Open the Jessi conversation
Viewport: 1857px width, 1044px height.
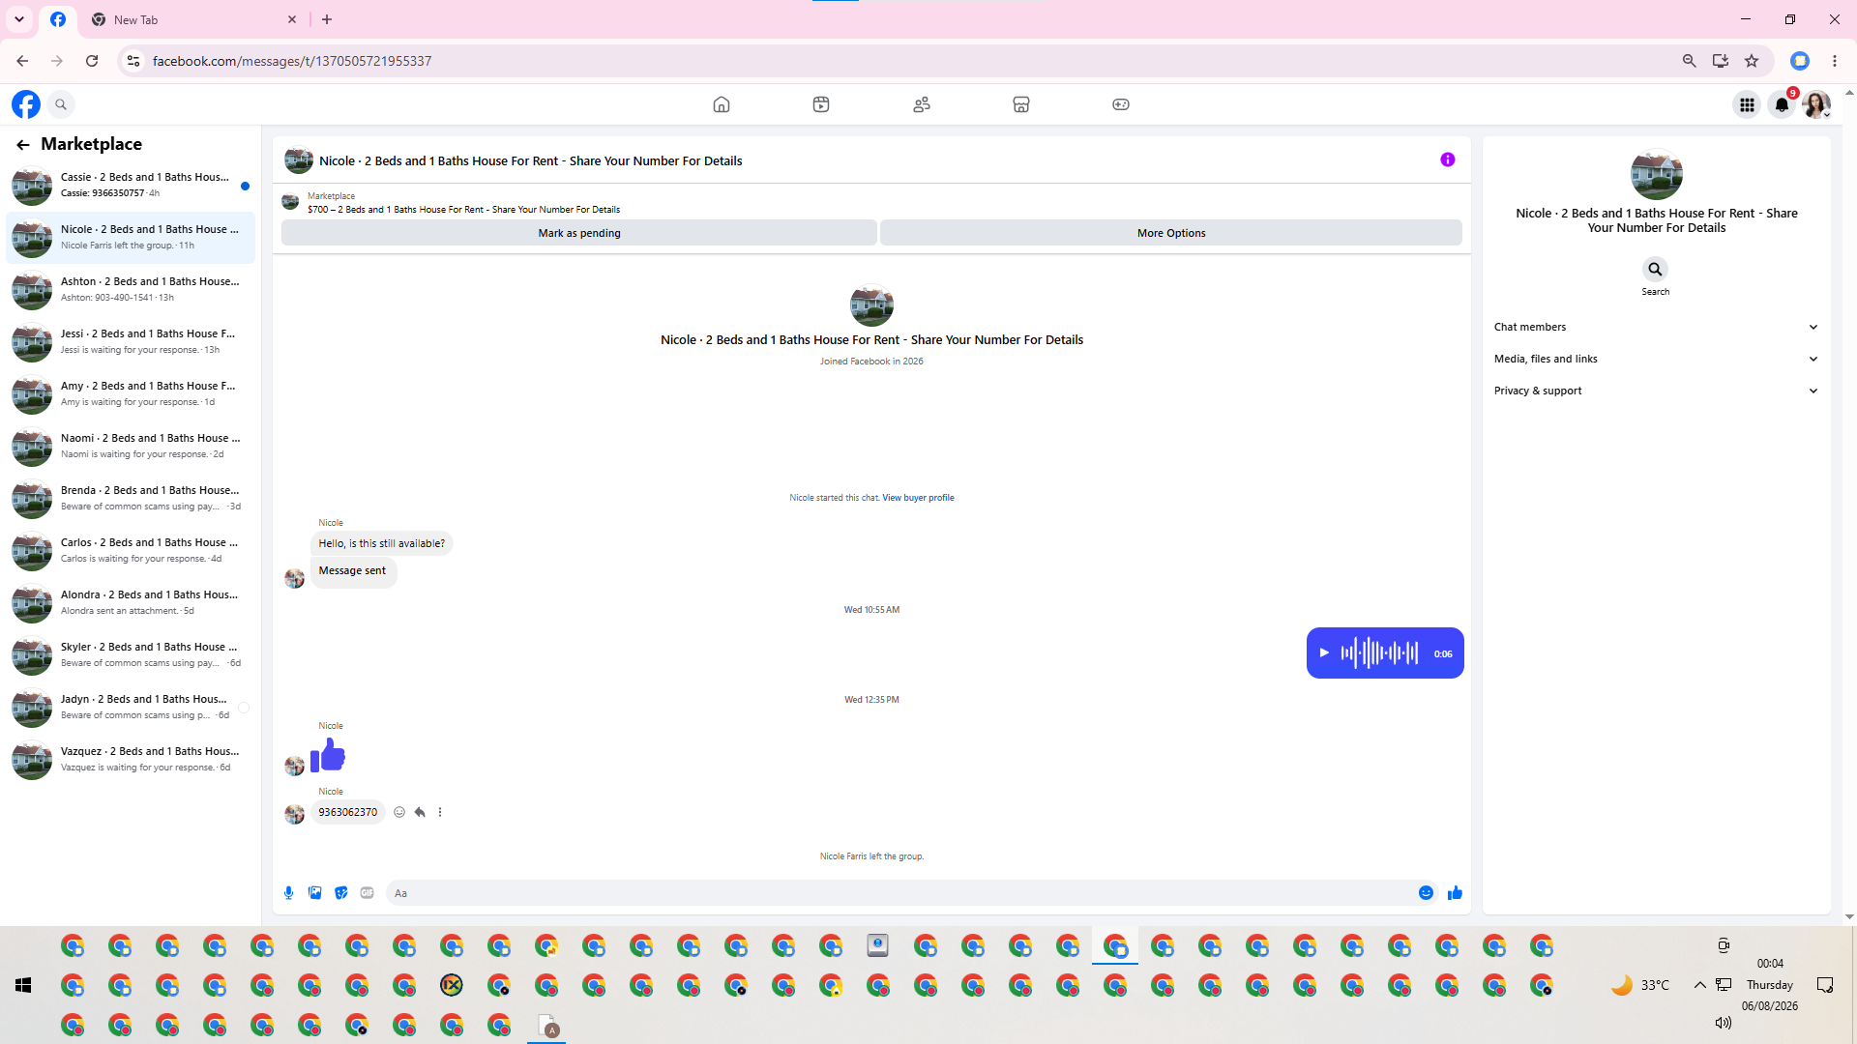point(131,342)
